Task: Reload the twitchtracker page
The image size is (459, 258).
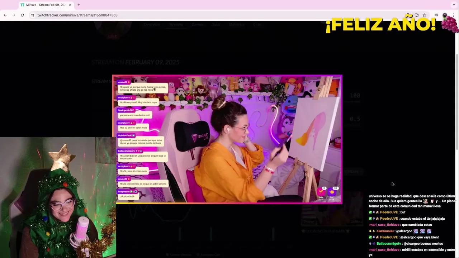Action: pyautogui.click(x=22, y=15)
